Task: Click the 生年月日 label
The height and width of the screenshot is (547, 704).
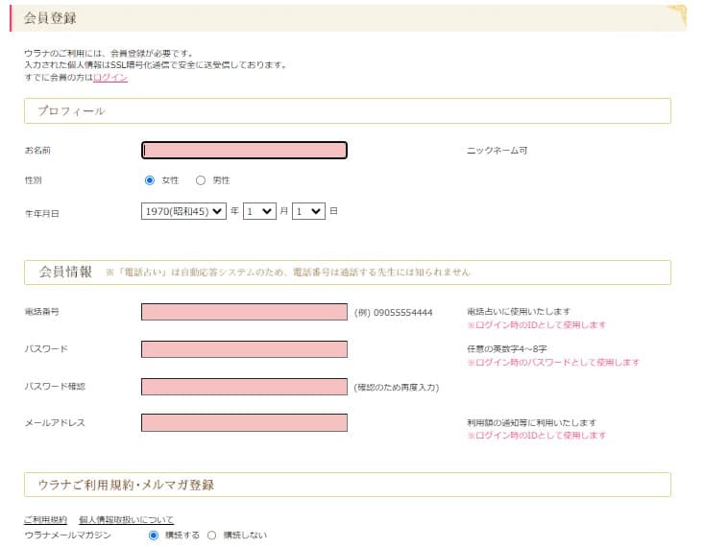Action: coord(41,214)
